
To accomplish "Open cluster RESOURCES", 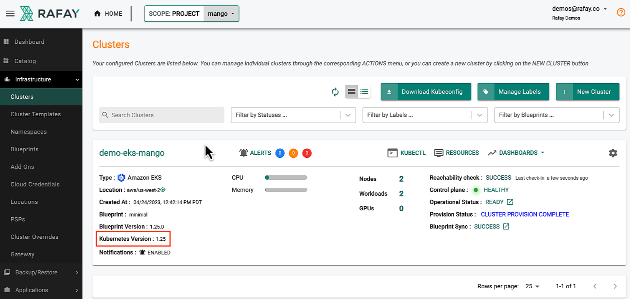I will 456,153.
